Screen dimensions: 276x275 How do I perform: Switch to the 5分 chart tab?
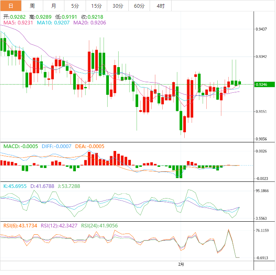(x=75, y=6)
